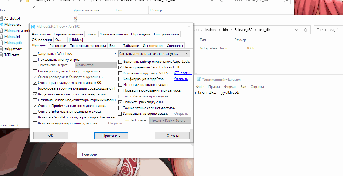343x176 pixels.
Task: Open Постоянная раскладка tab
Action: coord(88,46)
